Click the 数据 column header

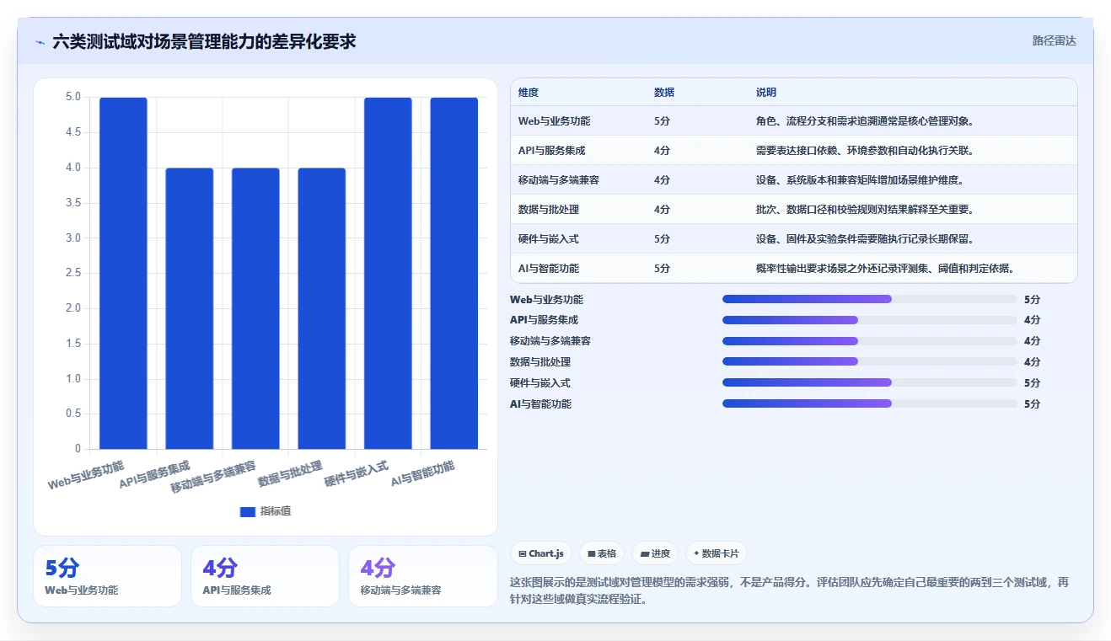click(x=664, y=93)
